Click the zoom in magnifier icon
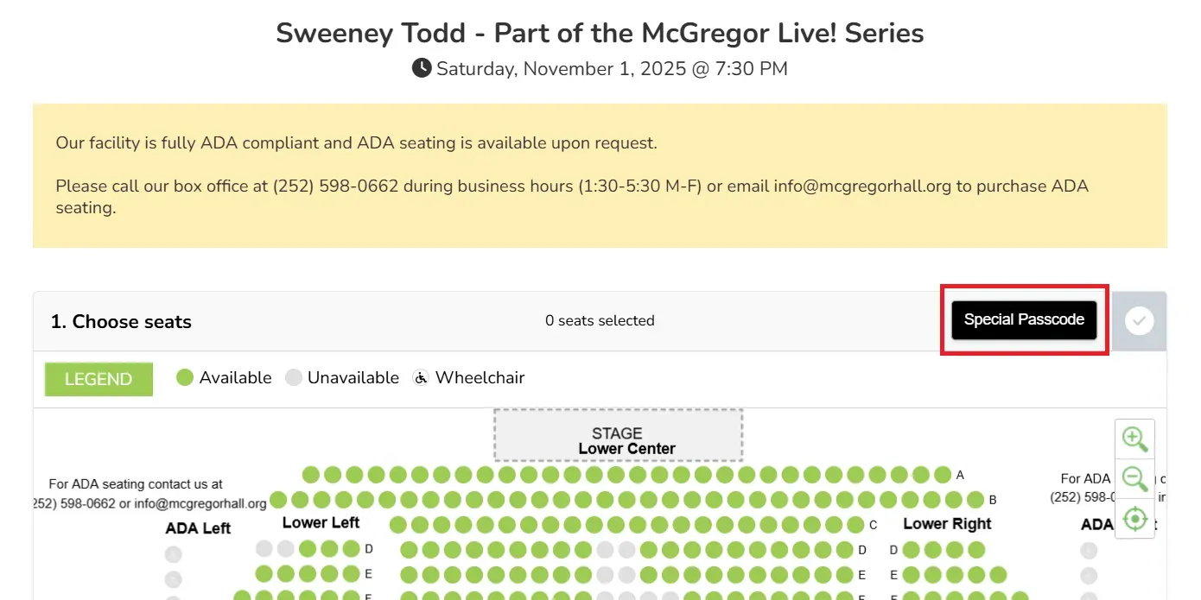Image resolution: width=1201 pixels, height=600 pixels. pyautogui.click(x=1134, y=439)
